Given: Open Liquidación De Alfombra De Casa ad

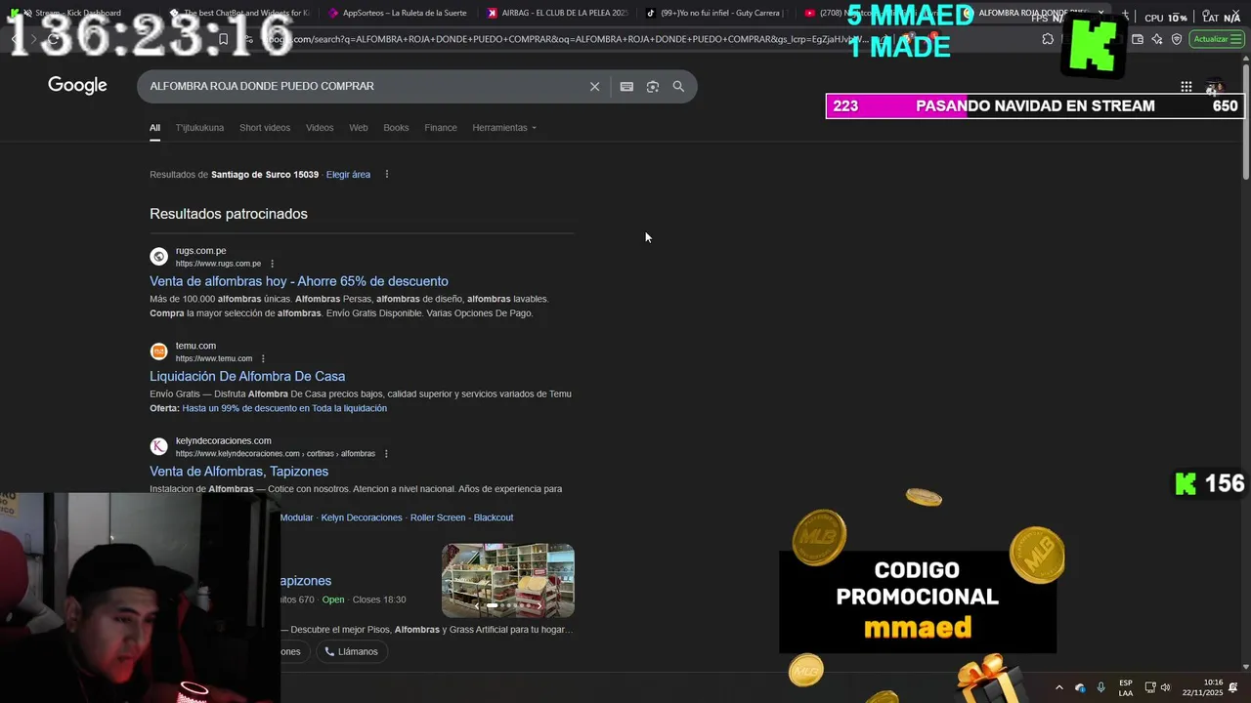Looking at the screenshot, I should pos(247,376).
